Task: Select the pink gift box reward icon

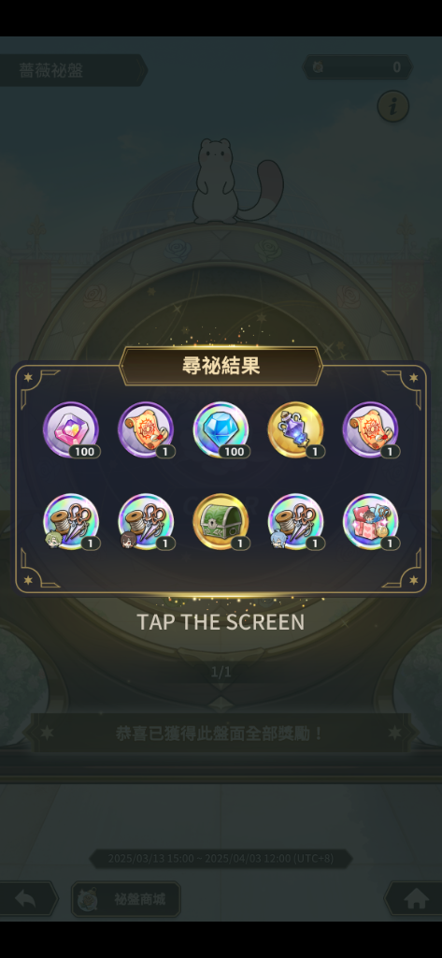Action: click(371, 522)
